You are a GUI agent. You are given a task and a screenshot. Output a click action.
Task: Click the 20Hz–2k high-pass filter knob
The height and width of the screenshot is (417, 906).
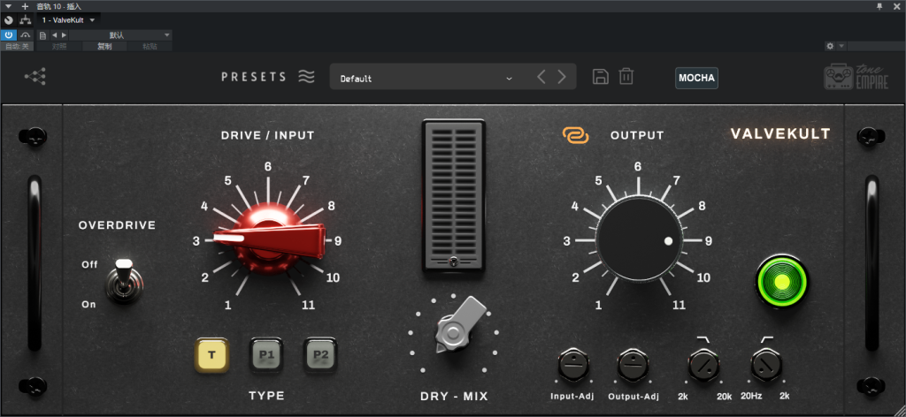(x=767, y=366)
